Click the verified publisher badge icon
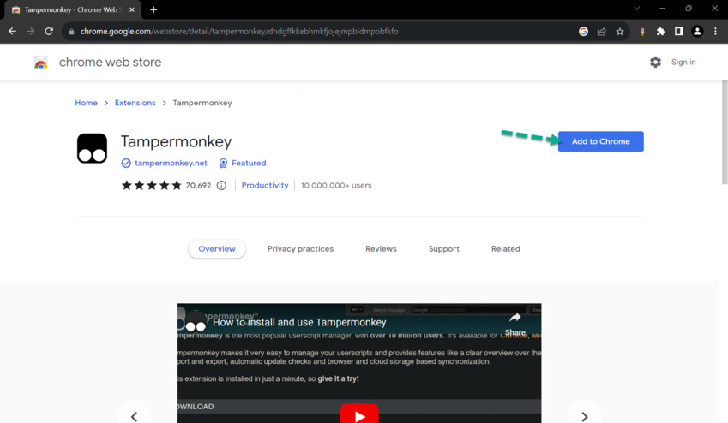Screen dimensions: 728x423 (126, 163)
